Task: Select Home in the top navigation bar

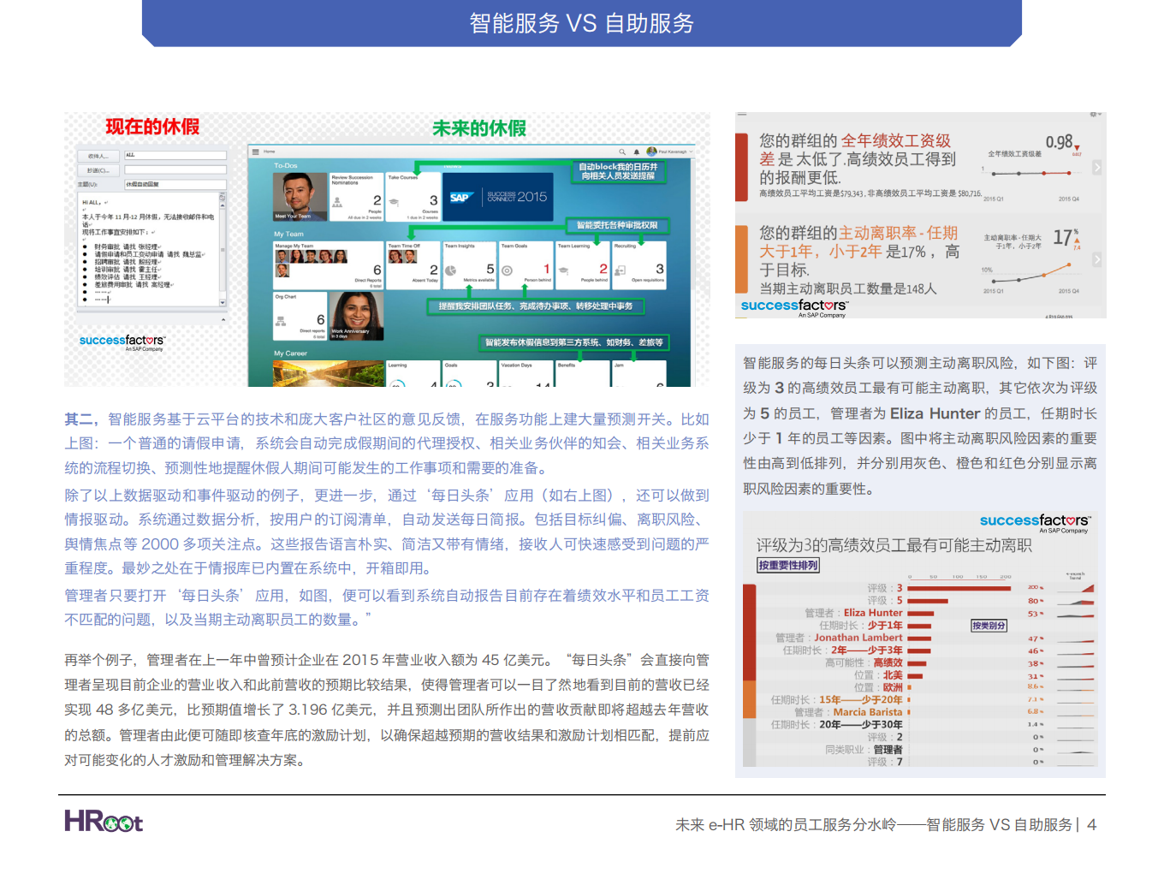Action: tap(268, 151)
